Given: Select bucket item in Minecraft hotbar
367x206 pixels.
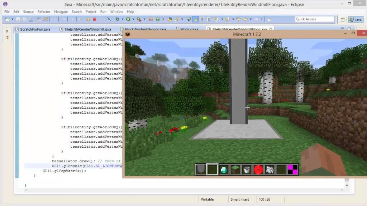Looking at the screenshot, I should tap(247, 170).
